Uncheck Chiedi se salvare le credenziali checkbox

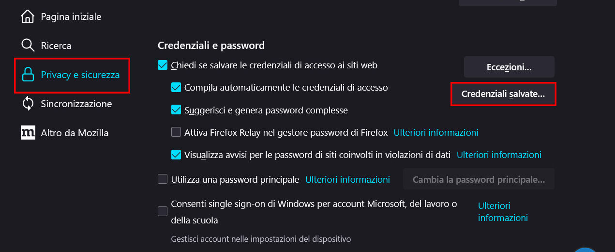pyautogui.click(x=163, y=65)
